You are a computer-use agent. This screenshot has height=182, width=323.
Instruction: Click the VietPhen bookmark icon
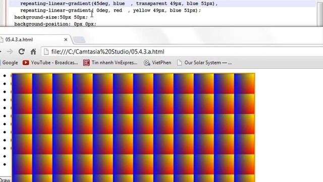[147, 63]
